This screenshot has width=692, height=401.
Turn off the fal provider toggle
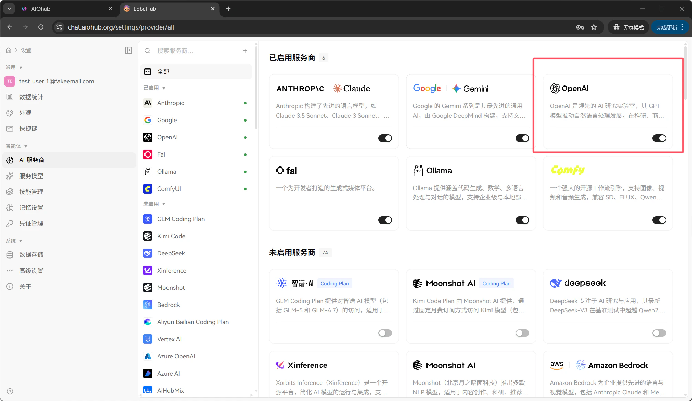(x=385, y=220)
